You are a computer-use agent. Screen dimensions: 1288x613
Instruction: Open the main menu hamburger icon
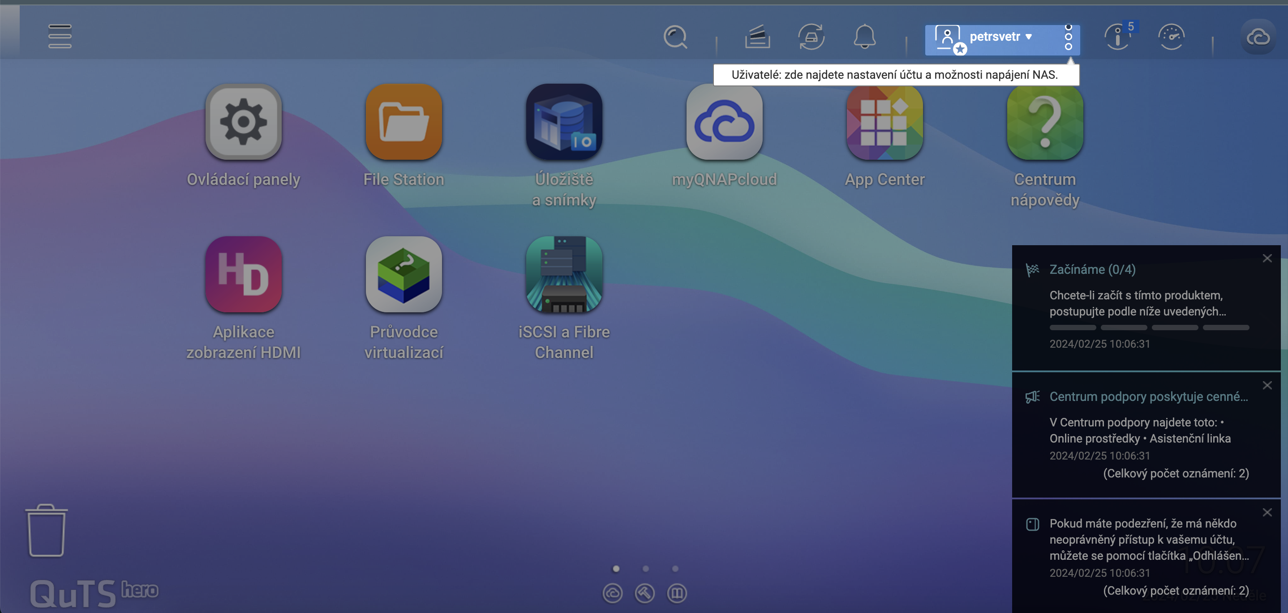60,37
